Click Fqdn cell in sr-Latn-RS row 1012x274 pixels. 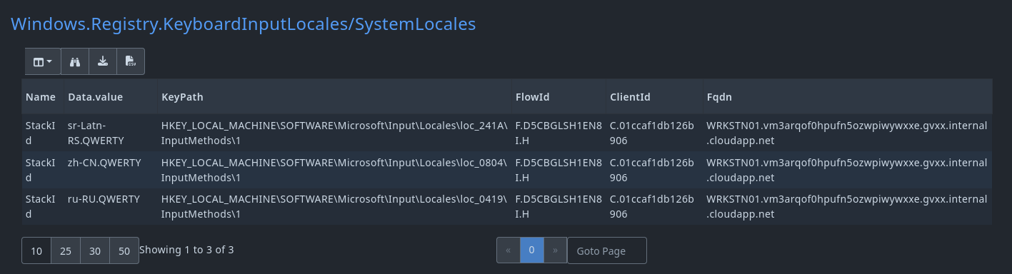coord(847,133)
